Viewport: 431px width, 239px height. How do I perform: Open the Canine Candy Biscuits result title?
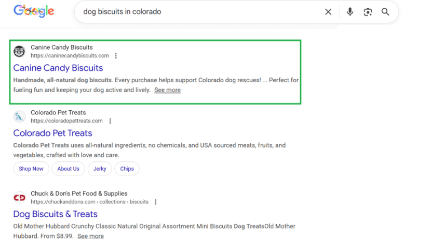coord(58,68)
